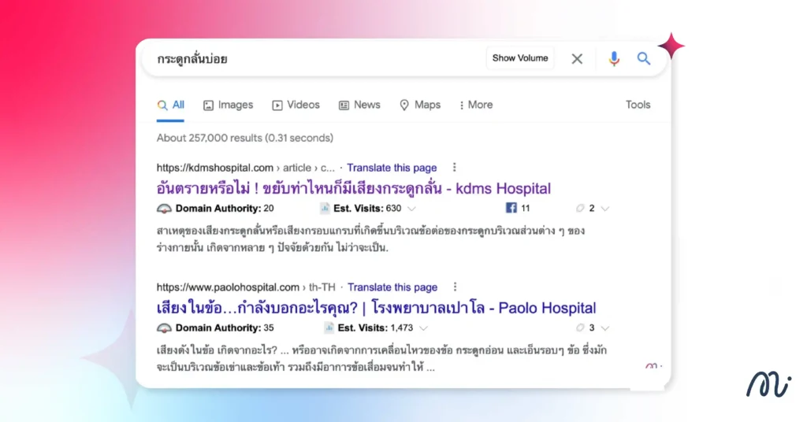Screen dimensions: 807x422
Task: Click Est. Visits chart icon showing 1,473
Action: click(329, 328)
